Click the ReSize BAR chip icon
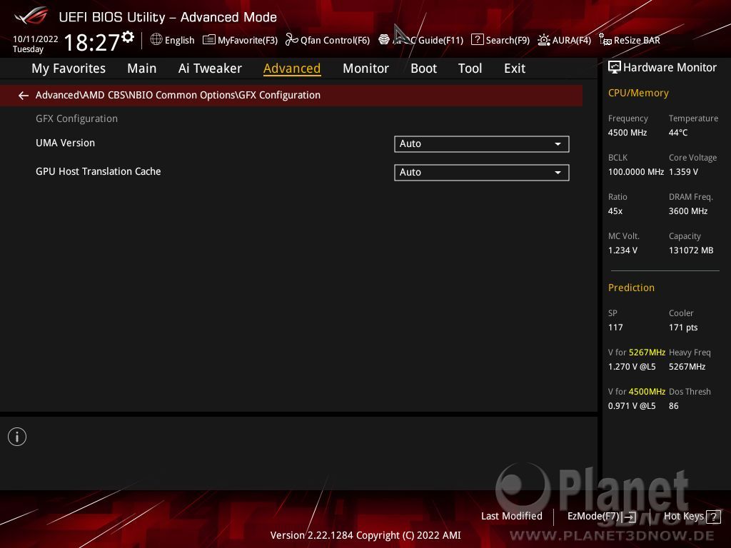731x548 pixels. [x=605, y=40]
